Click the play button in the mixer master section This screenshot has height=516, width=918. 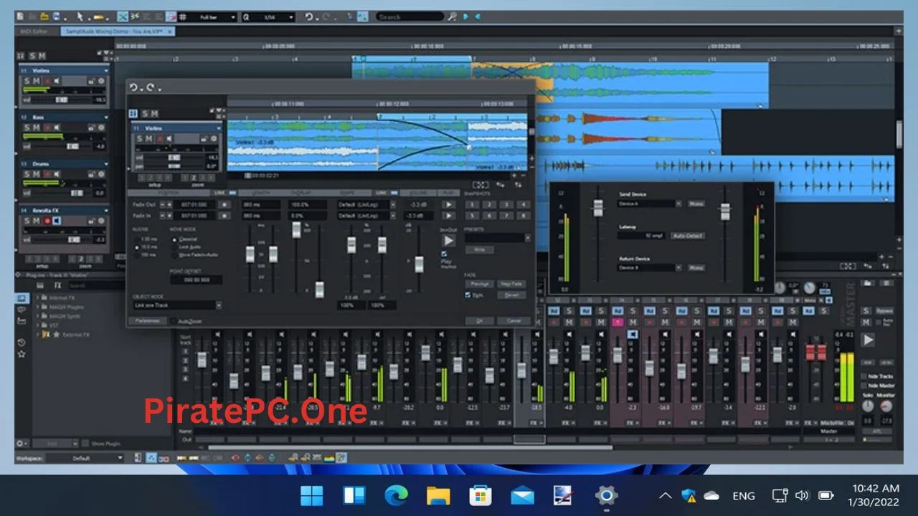867,340
